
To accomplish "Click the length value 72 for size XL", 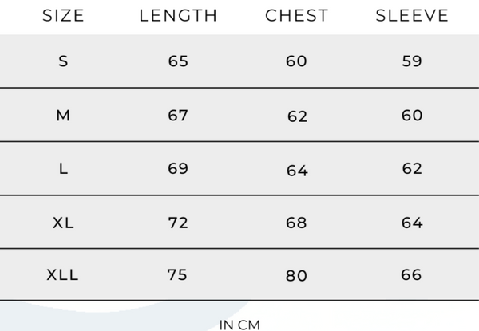I will 178,223.
